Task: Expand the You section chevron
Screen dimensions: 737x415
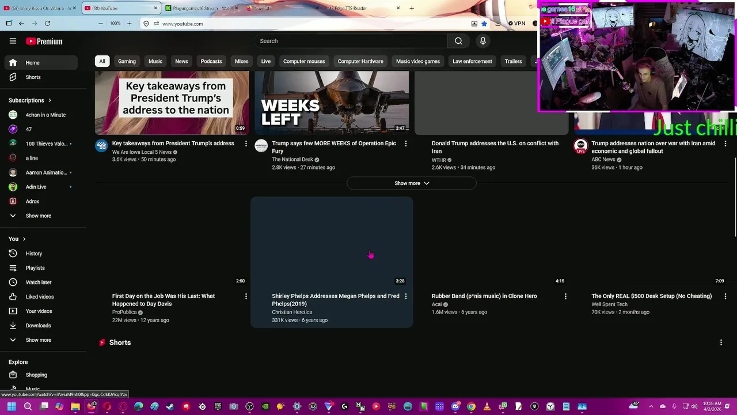Action: 24,239
